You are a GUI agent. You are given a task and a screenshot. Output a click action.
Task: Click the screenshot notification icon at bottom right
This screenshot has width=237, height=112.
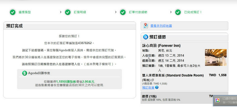coord(217,100)
